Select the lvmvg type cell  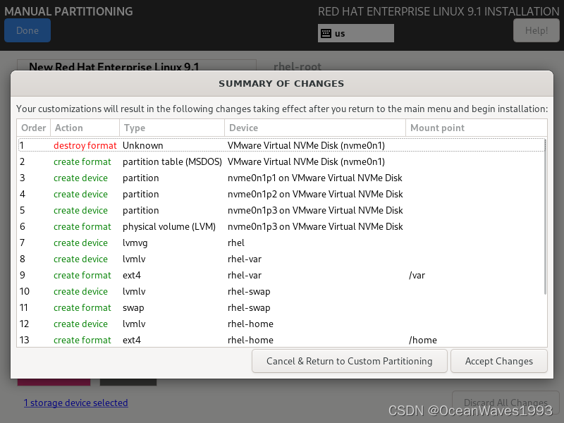(135, 243)
